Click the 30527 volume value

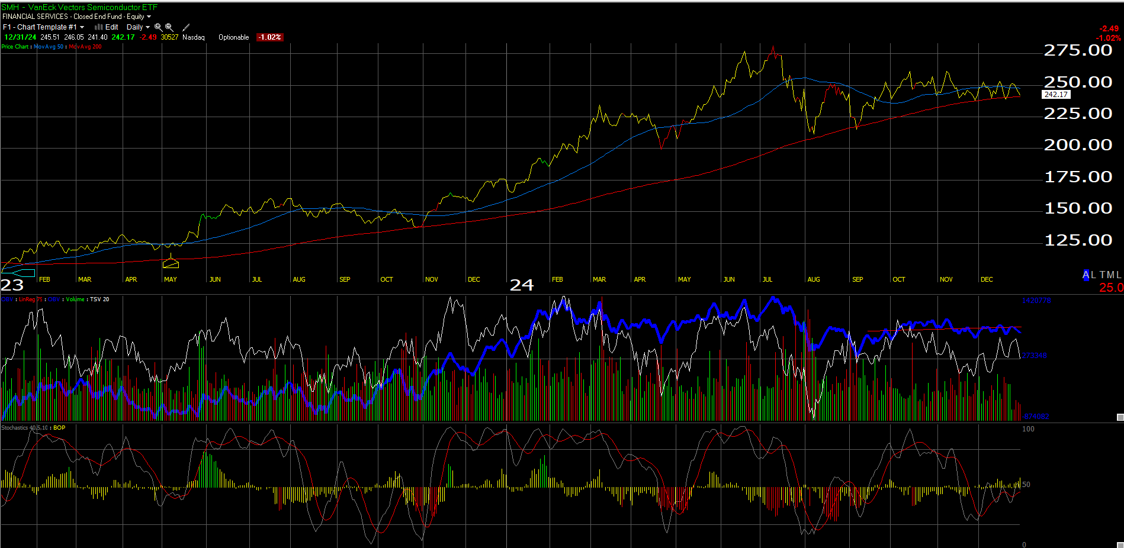coord(169,37)
